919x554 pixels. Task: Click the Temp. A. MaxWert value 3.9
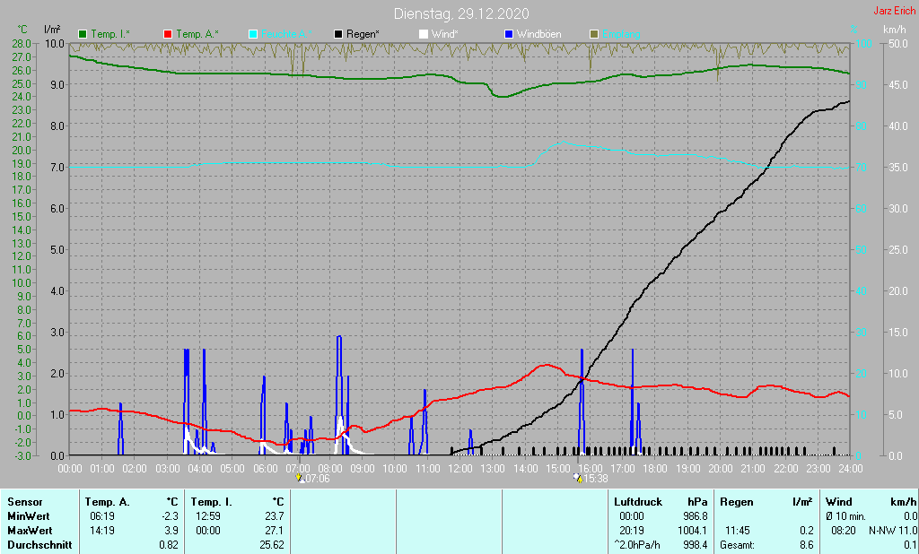(171, 531)
